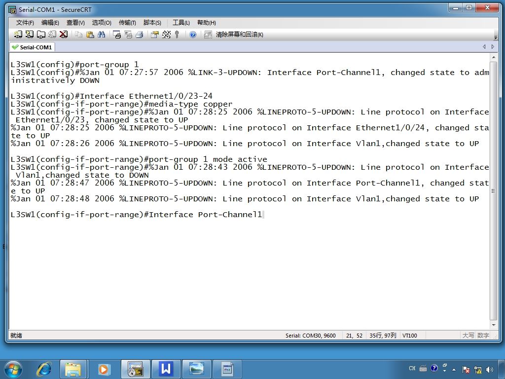This screenshot has width=505, height=379.
Task: Click the Print printer icon
Action: [x=140, y=35]
